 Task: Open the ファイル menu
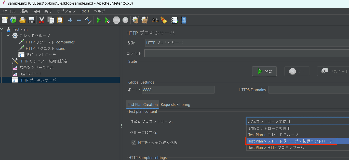pyautogui.click(x=8, y=11)
